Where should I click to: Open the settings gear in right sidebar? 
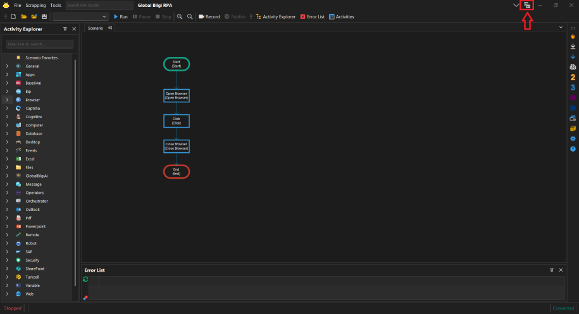pos(573,138)
